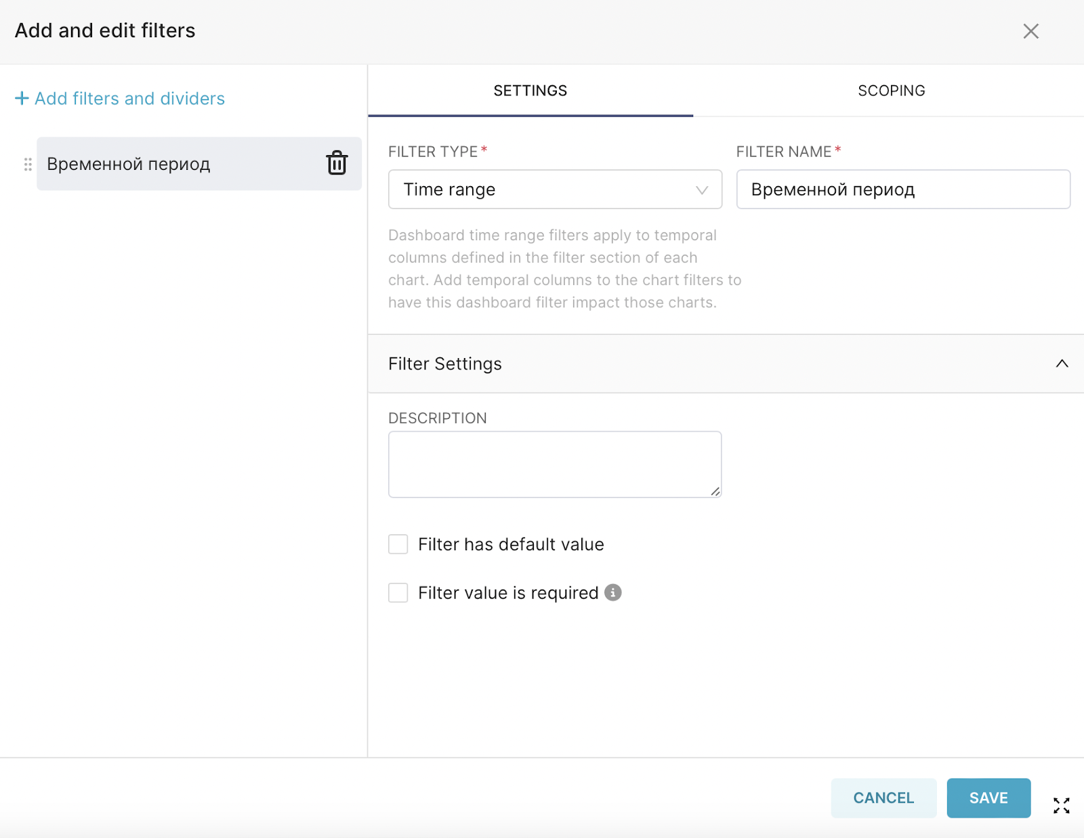This screenshot has height=838, width=1084.
Task: Click Add filters and dividers link
Action: pos(129,99)
